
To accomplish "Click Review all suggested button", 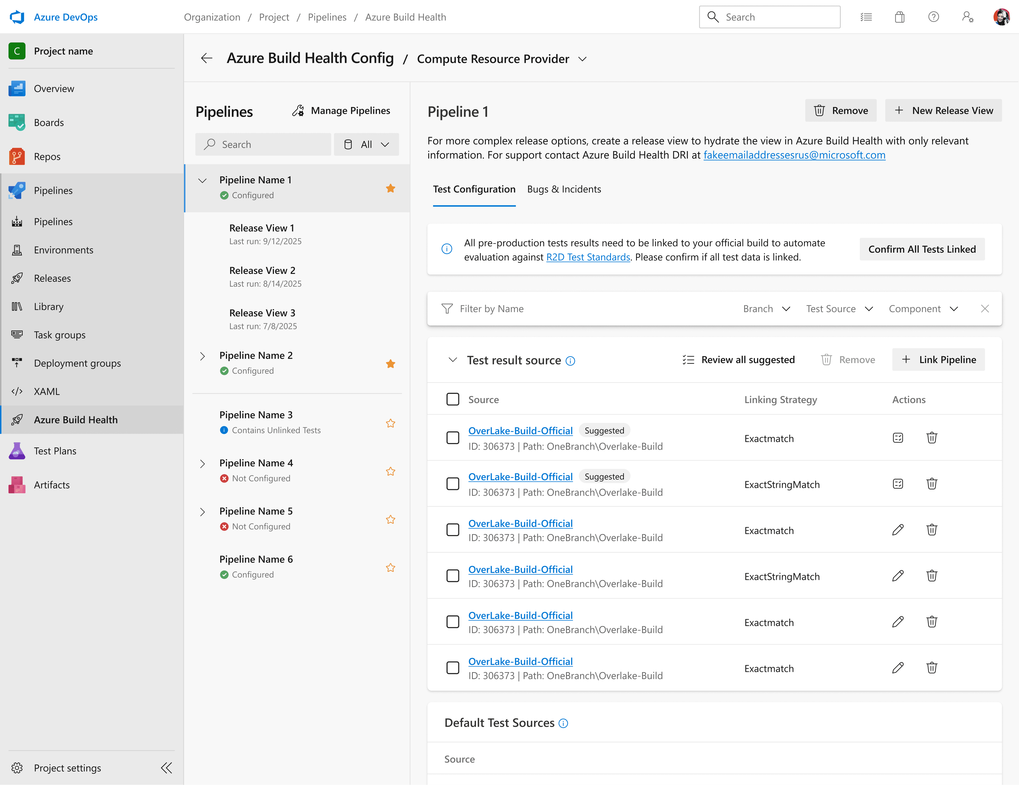I will click(738, 360).
